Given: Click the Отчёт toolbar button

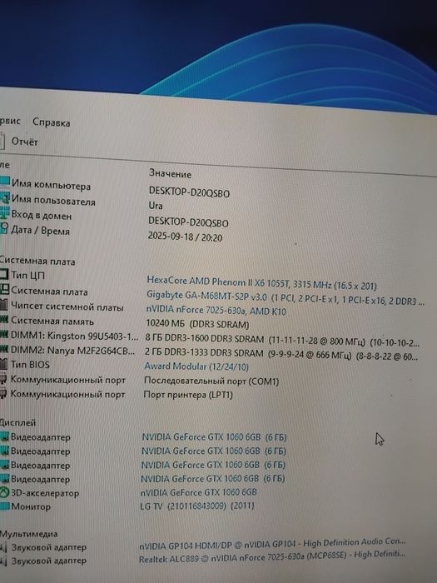Looking at the screenshot, I should point(24,142).
